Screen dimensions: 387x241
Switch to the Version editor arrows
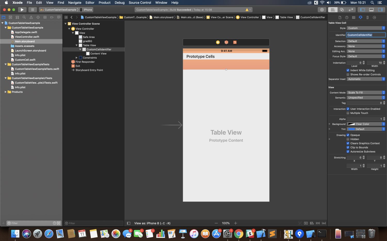click(351, 10)
